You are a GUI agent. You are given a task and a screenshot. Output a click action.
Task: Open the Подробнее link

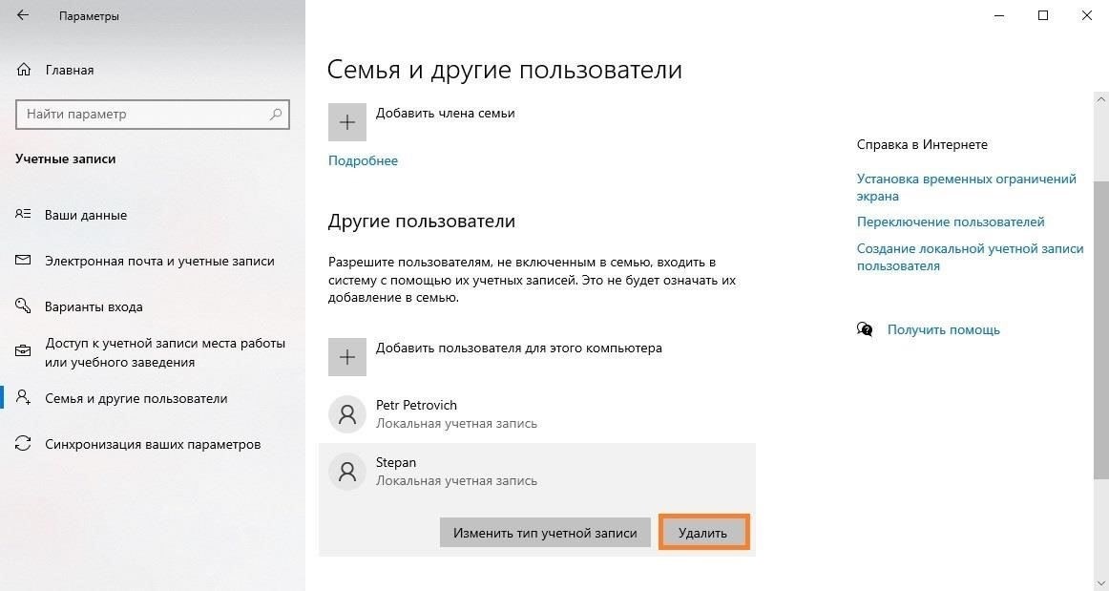pos(363,160)
